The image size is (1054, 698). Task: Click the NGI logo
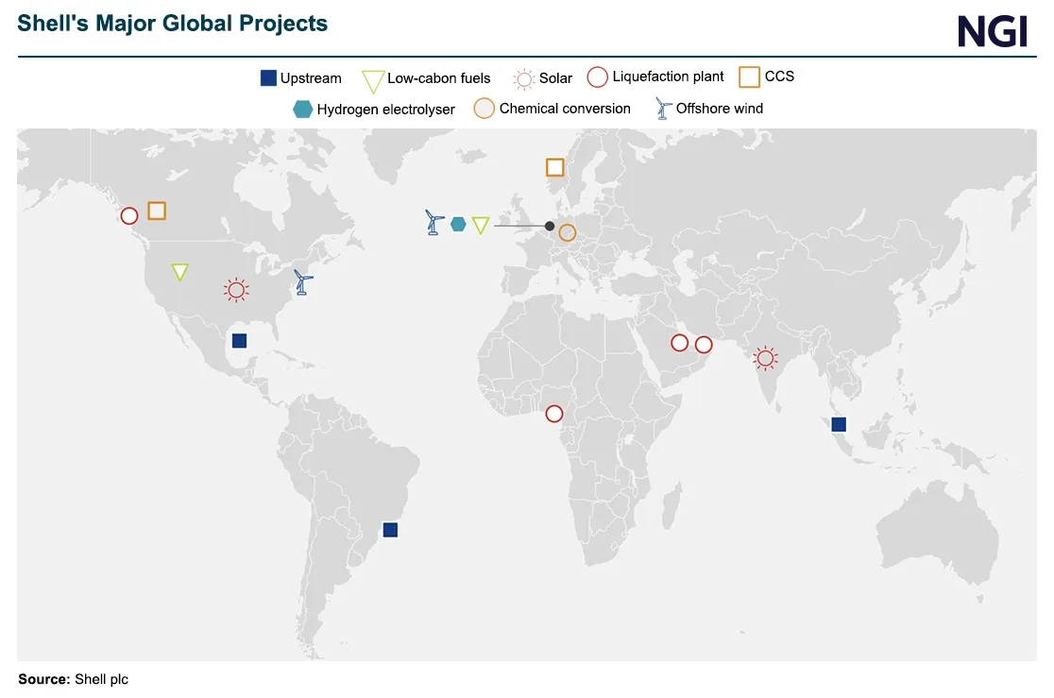pos(994,31)
